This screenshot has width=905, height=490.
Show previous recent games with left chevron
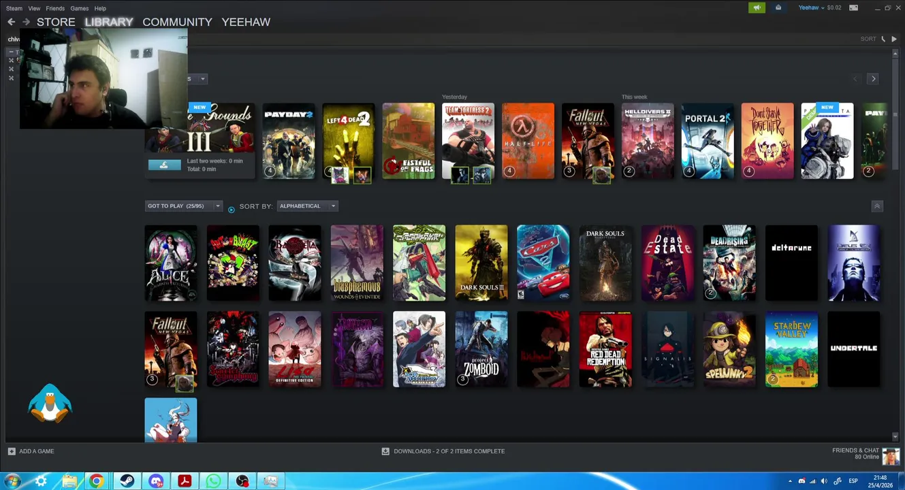click(x=857, y=79)
